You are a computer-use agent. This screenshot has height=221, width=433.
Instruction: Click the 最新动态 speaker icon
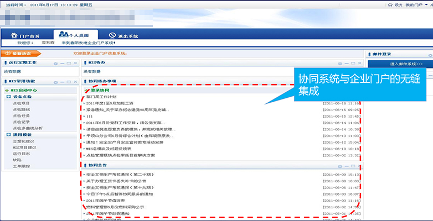click(x=7, y=54)
